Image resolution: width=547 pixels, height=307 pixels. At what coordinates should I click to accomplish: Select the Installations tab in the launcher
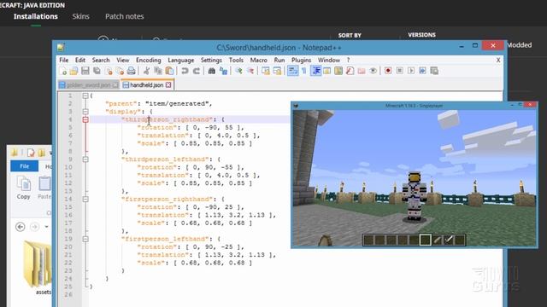(x=36, y=16)
